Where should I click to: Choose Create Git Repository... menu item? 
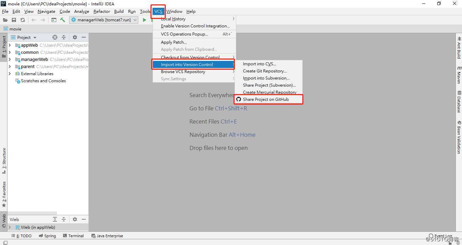268,71
